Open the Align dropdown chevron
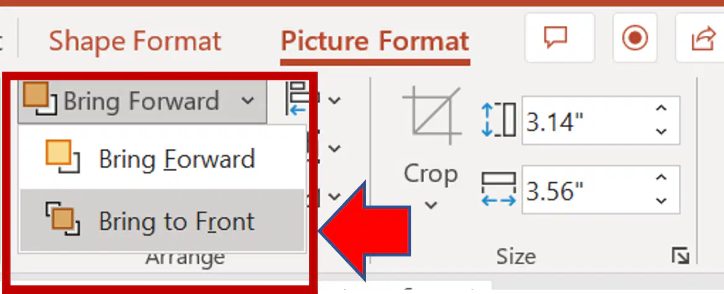The image size is (724, 294). click(334, 99)
